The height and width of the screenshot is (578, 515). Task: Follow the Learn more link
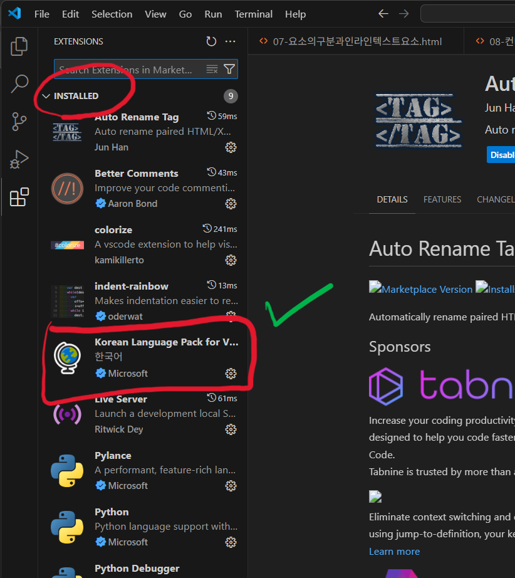coord(394,552)
